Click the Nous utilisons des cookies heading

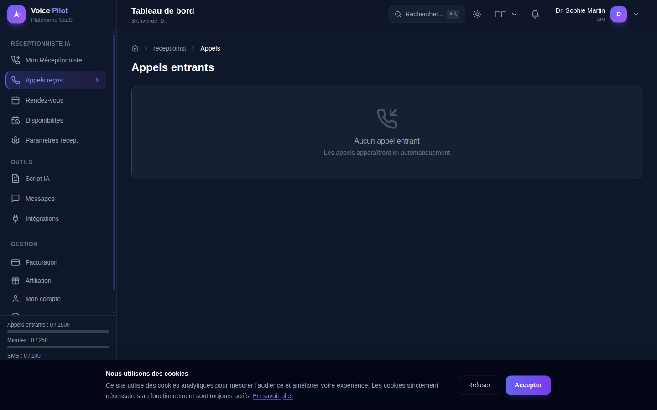[x=147, y=374]
